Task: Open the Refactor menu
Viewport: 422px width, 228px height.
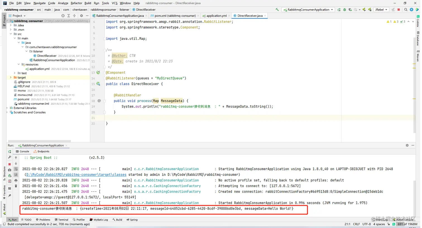Action: pos(76,3)
